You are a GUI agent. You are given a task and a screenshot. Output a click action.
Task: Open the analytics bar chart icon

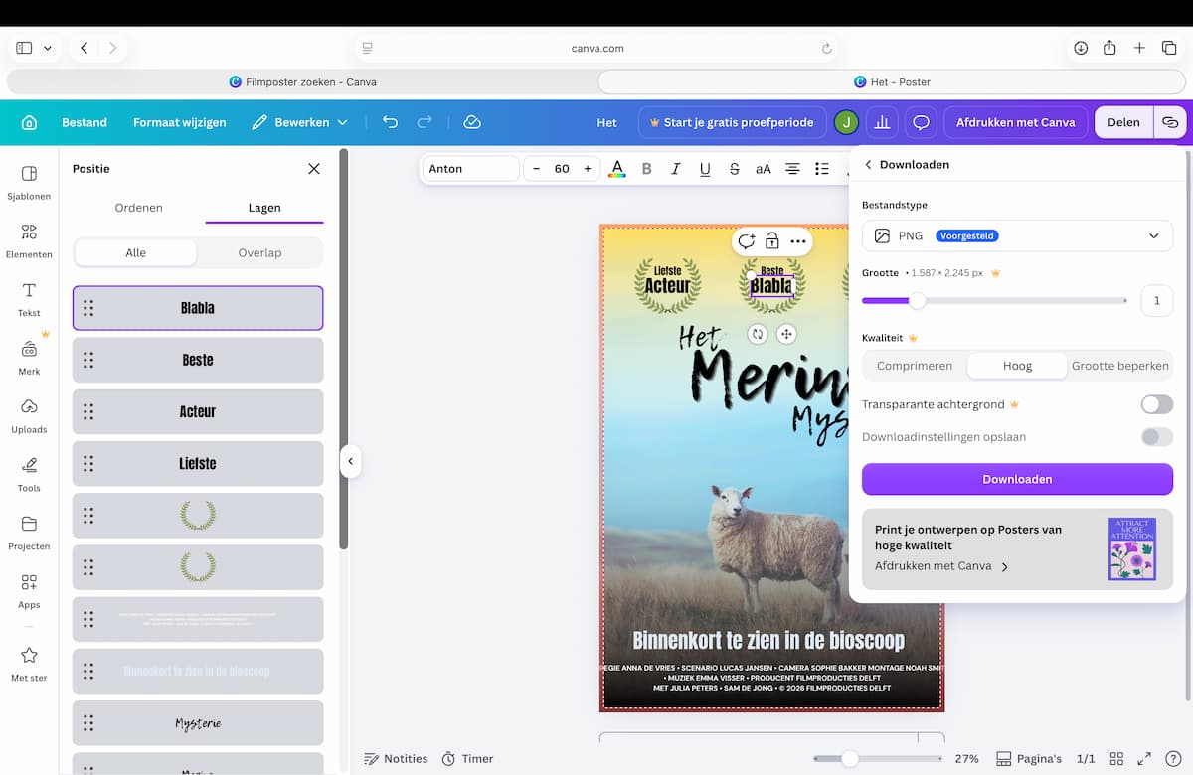click(882, 122)
